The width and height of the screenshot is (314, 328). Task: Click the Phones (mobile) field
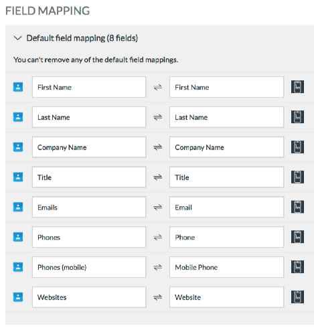click(x=89, y=267)
